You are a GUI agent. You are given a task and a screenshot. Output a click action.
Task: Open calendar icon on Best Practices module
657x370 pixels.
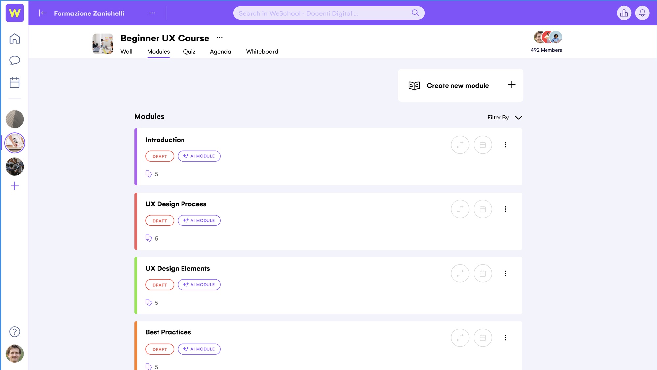(x=483, y=337)
